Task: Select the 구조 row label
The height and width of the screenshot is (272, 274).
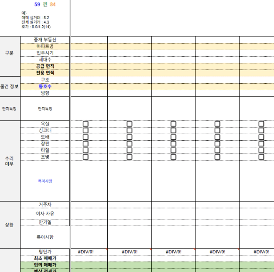Action: [45, 80]
